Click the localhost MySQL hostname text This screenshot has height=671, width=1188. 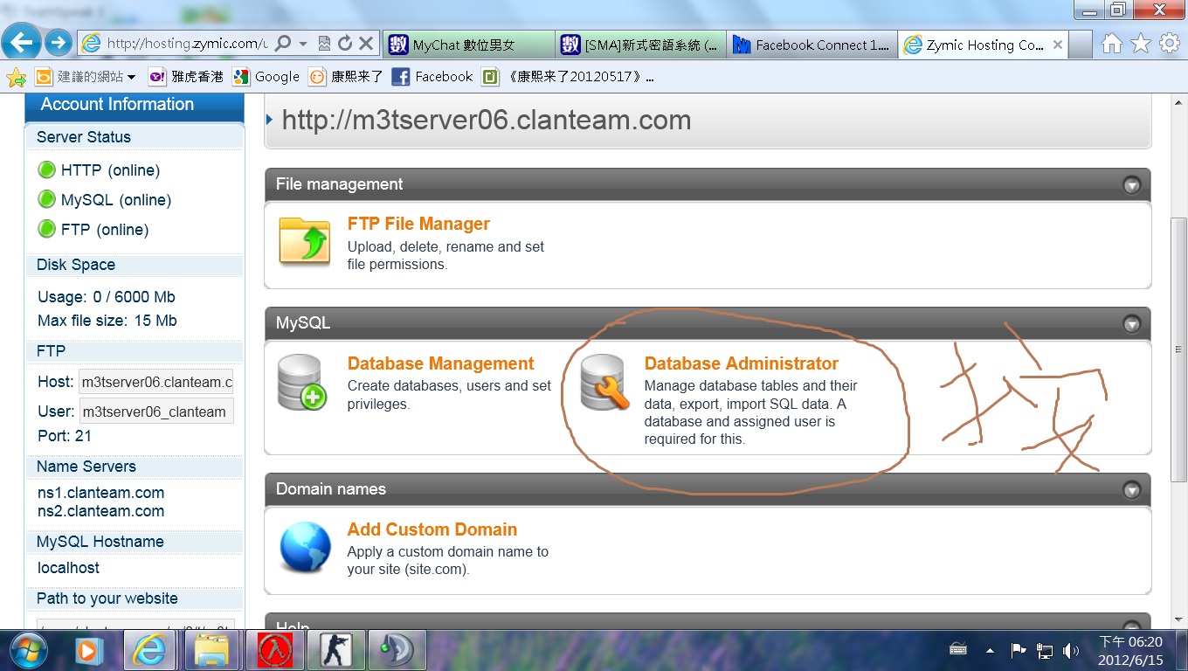coord(68,568)
